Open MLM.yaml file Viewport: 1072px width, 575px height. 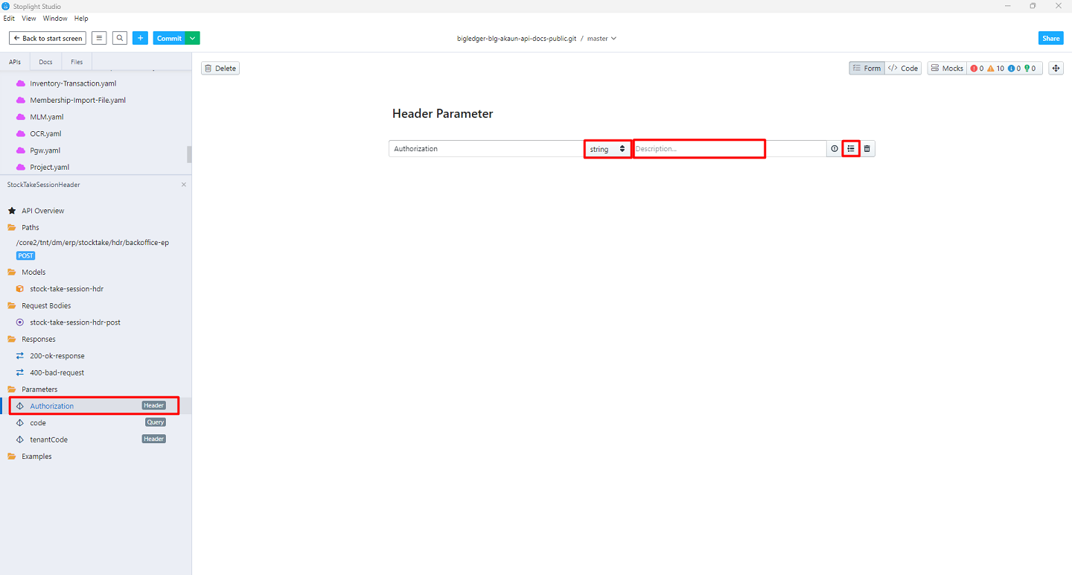point(47,117)
